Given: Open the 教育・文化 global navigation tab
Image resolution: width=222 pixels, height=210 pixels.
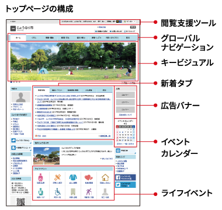Looking at the screenshot, I should (65, 38).
